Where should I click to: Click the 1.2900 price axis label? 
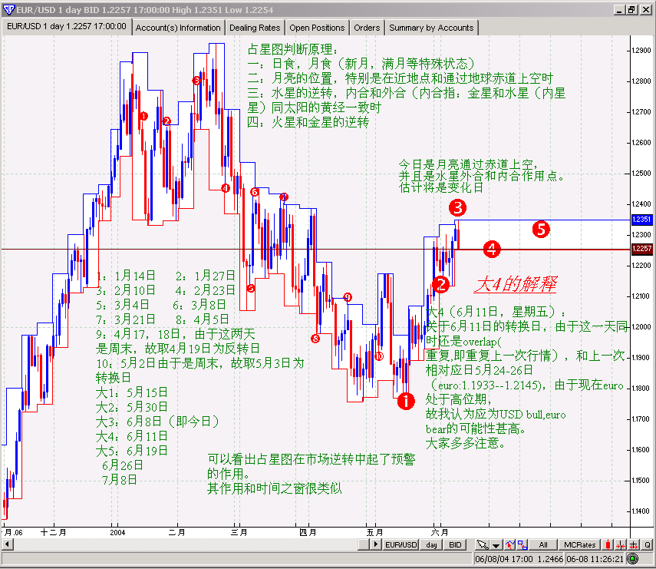(641, 50)
